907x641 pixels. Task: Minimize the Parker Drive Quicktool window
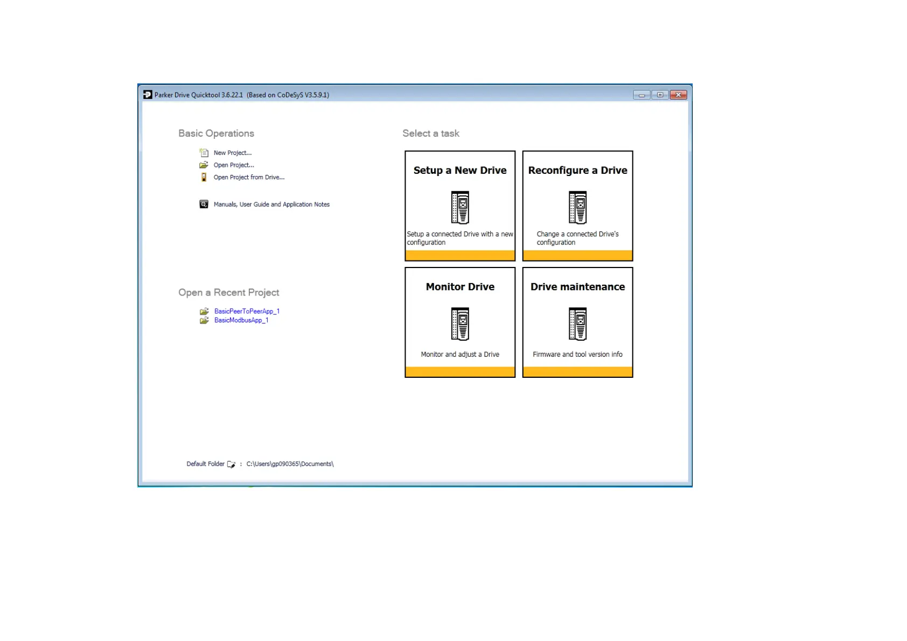pyautogui.click(x=641, y=95)
